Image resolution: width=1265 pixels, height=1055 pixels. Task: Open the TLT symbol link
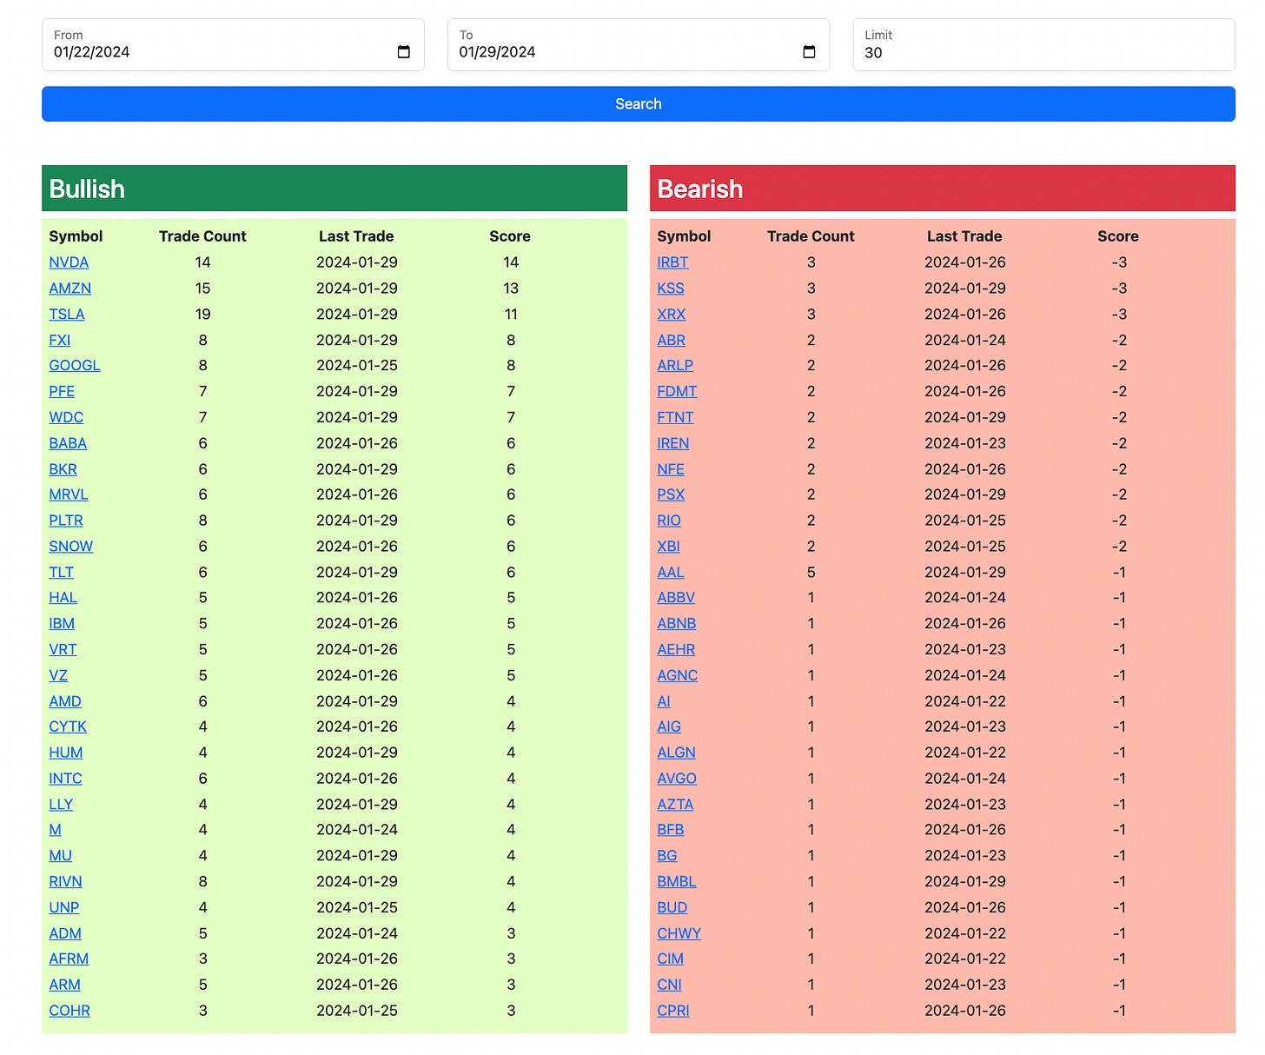62,573
